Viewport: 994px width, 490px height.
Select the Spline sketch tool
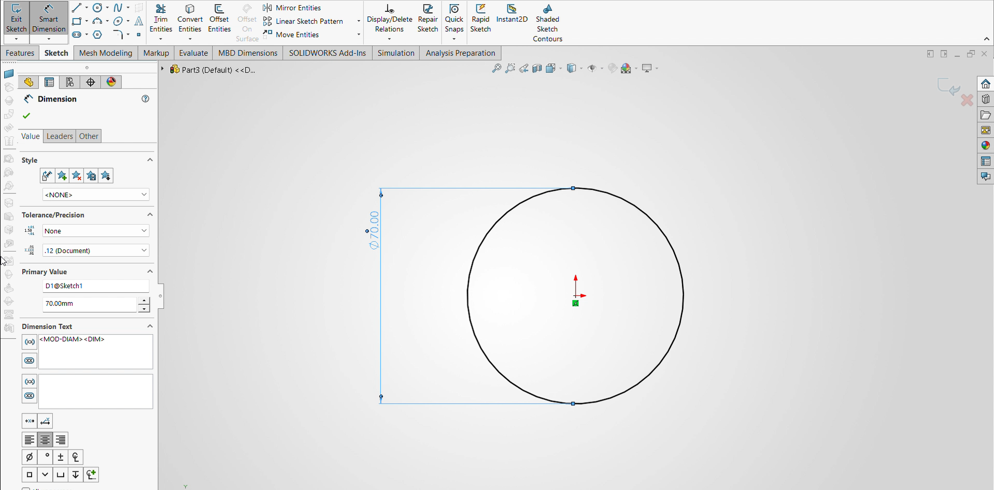(x=118, y=8)
